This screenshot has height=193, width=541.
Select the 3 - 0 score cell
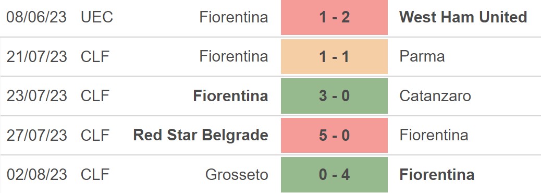(334, 95)
